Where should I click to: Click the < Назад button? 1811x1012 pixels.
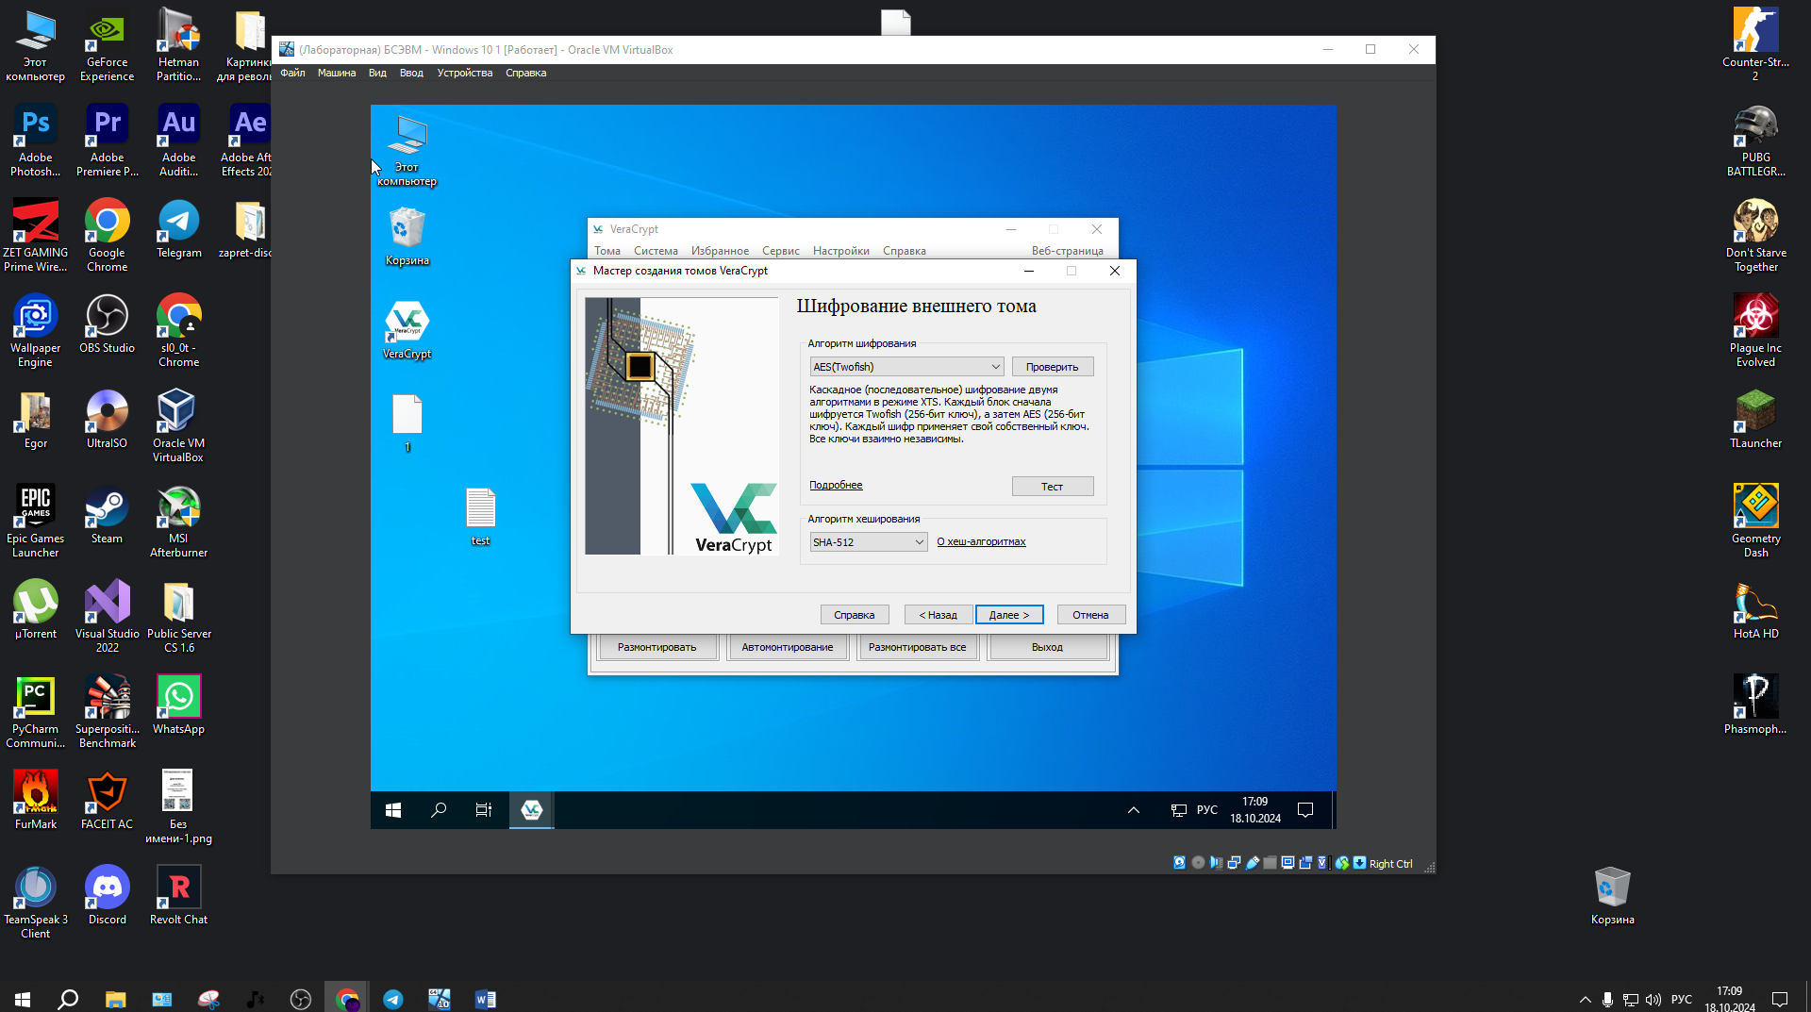[938, 615]
